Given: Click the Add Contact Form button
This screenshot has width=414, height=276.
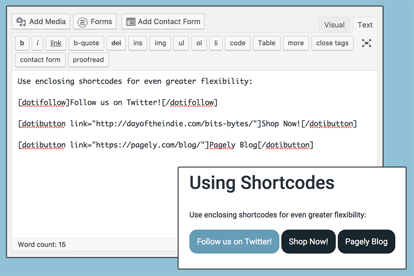Looking at the screenshot, I should (x=163, y=22).
